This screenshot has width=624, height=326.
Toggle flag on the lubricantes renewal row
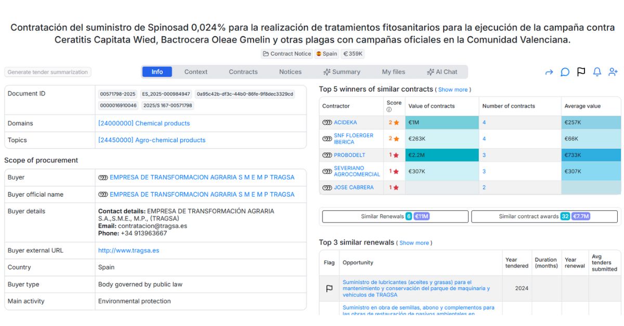point(329,289)
